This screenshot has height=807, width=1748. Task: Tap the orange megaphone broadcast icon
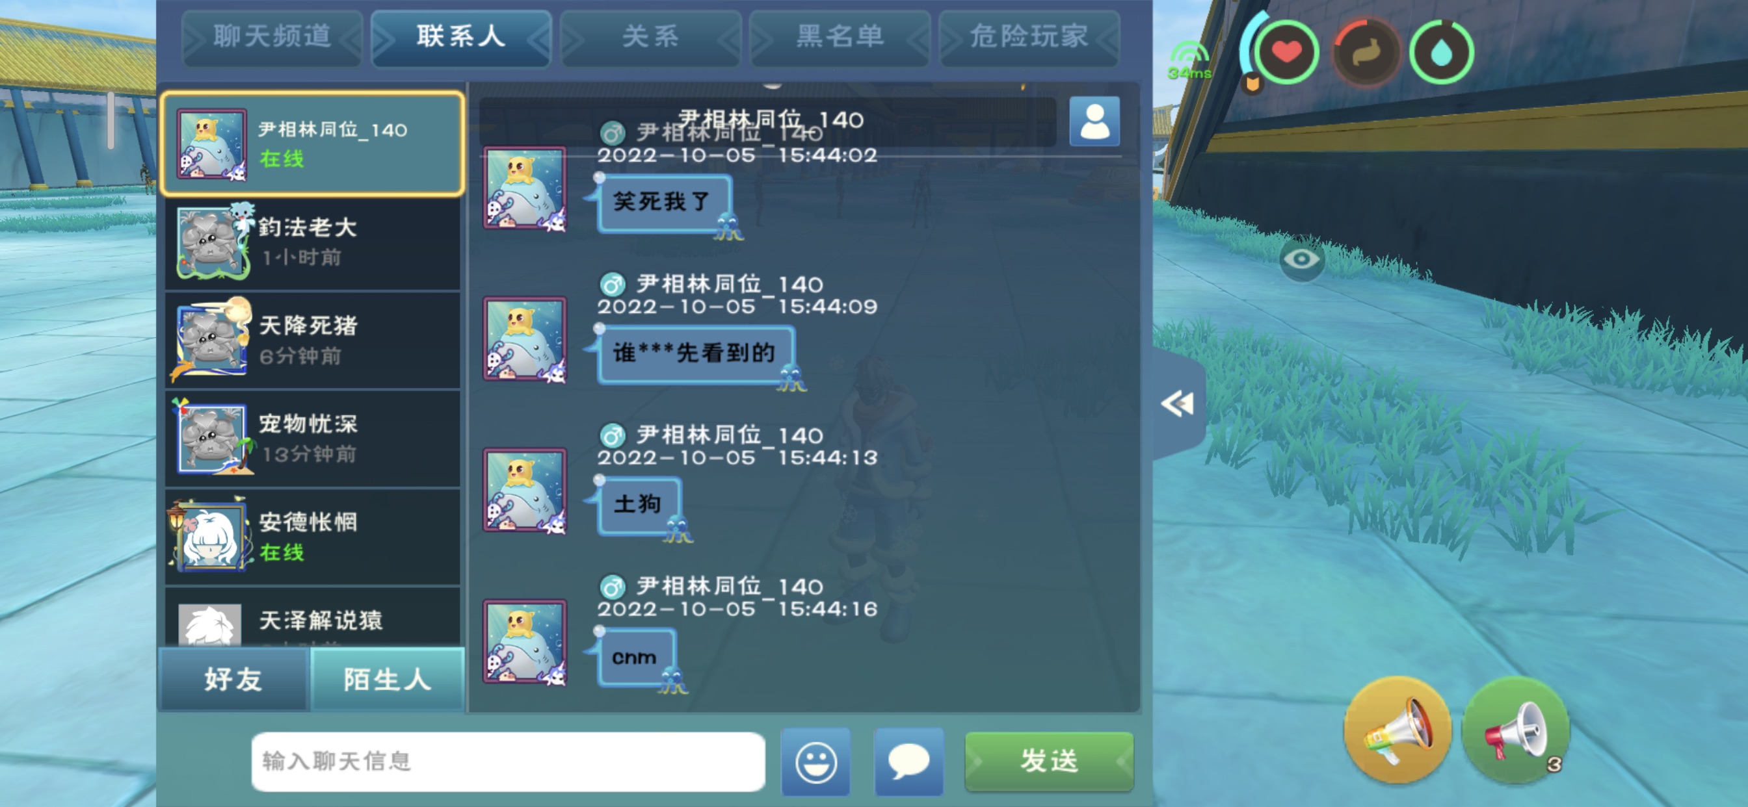[1398, 730]
